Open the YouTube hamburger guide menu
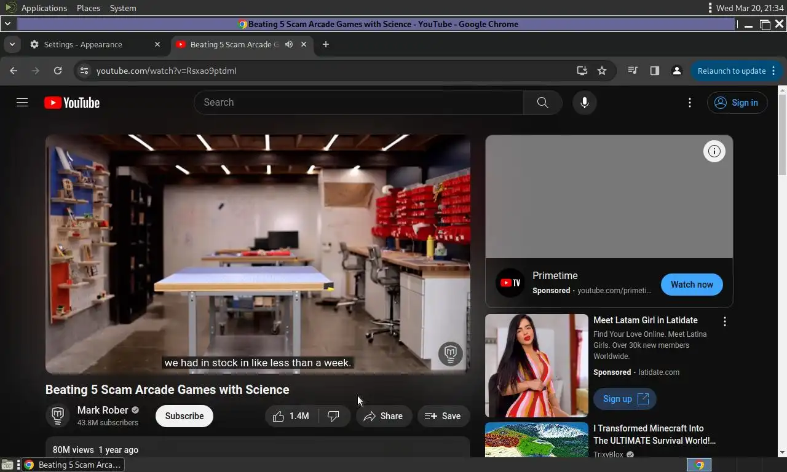The image size is (787, 472). 22,103
